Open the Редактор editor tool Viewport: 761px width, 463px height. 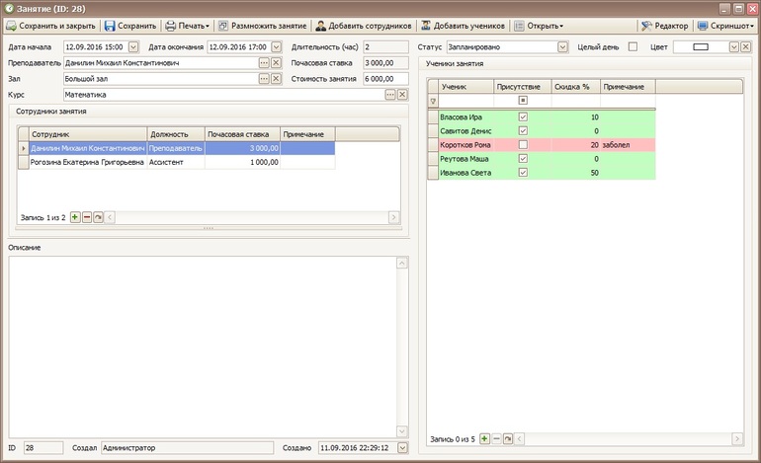pos(664,26)
